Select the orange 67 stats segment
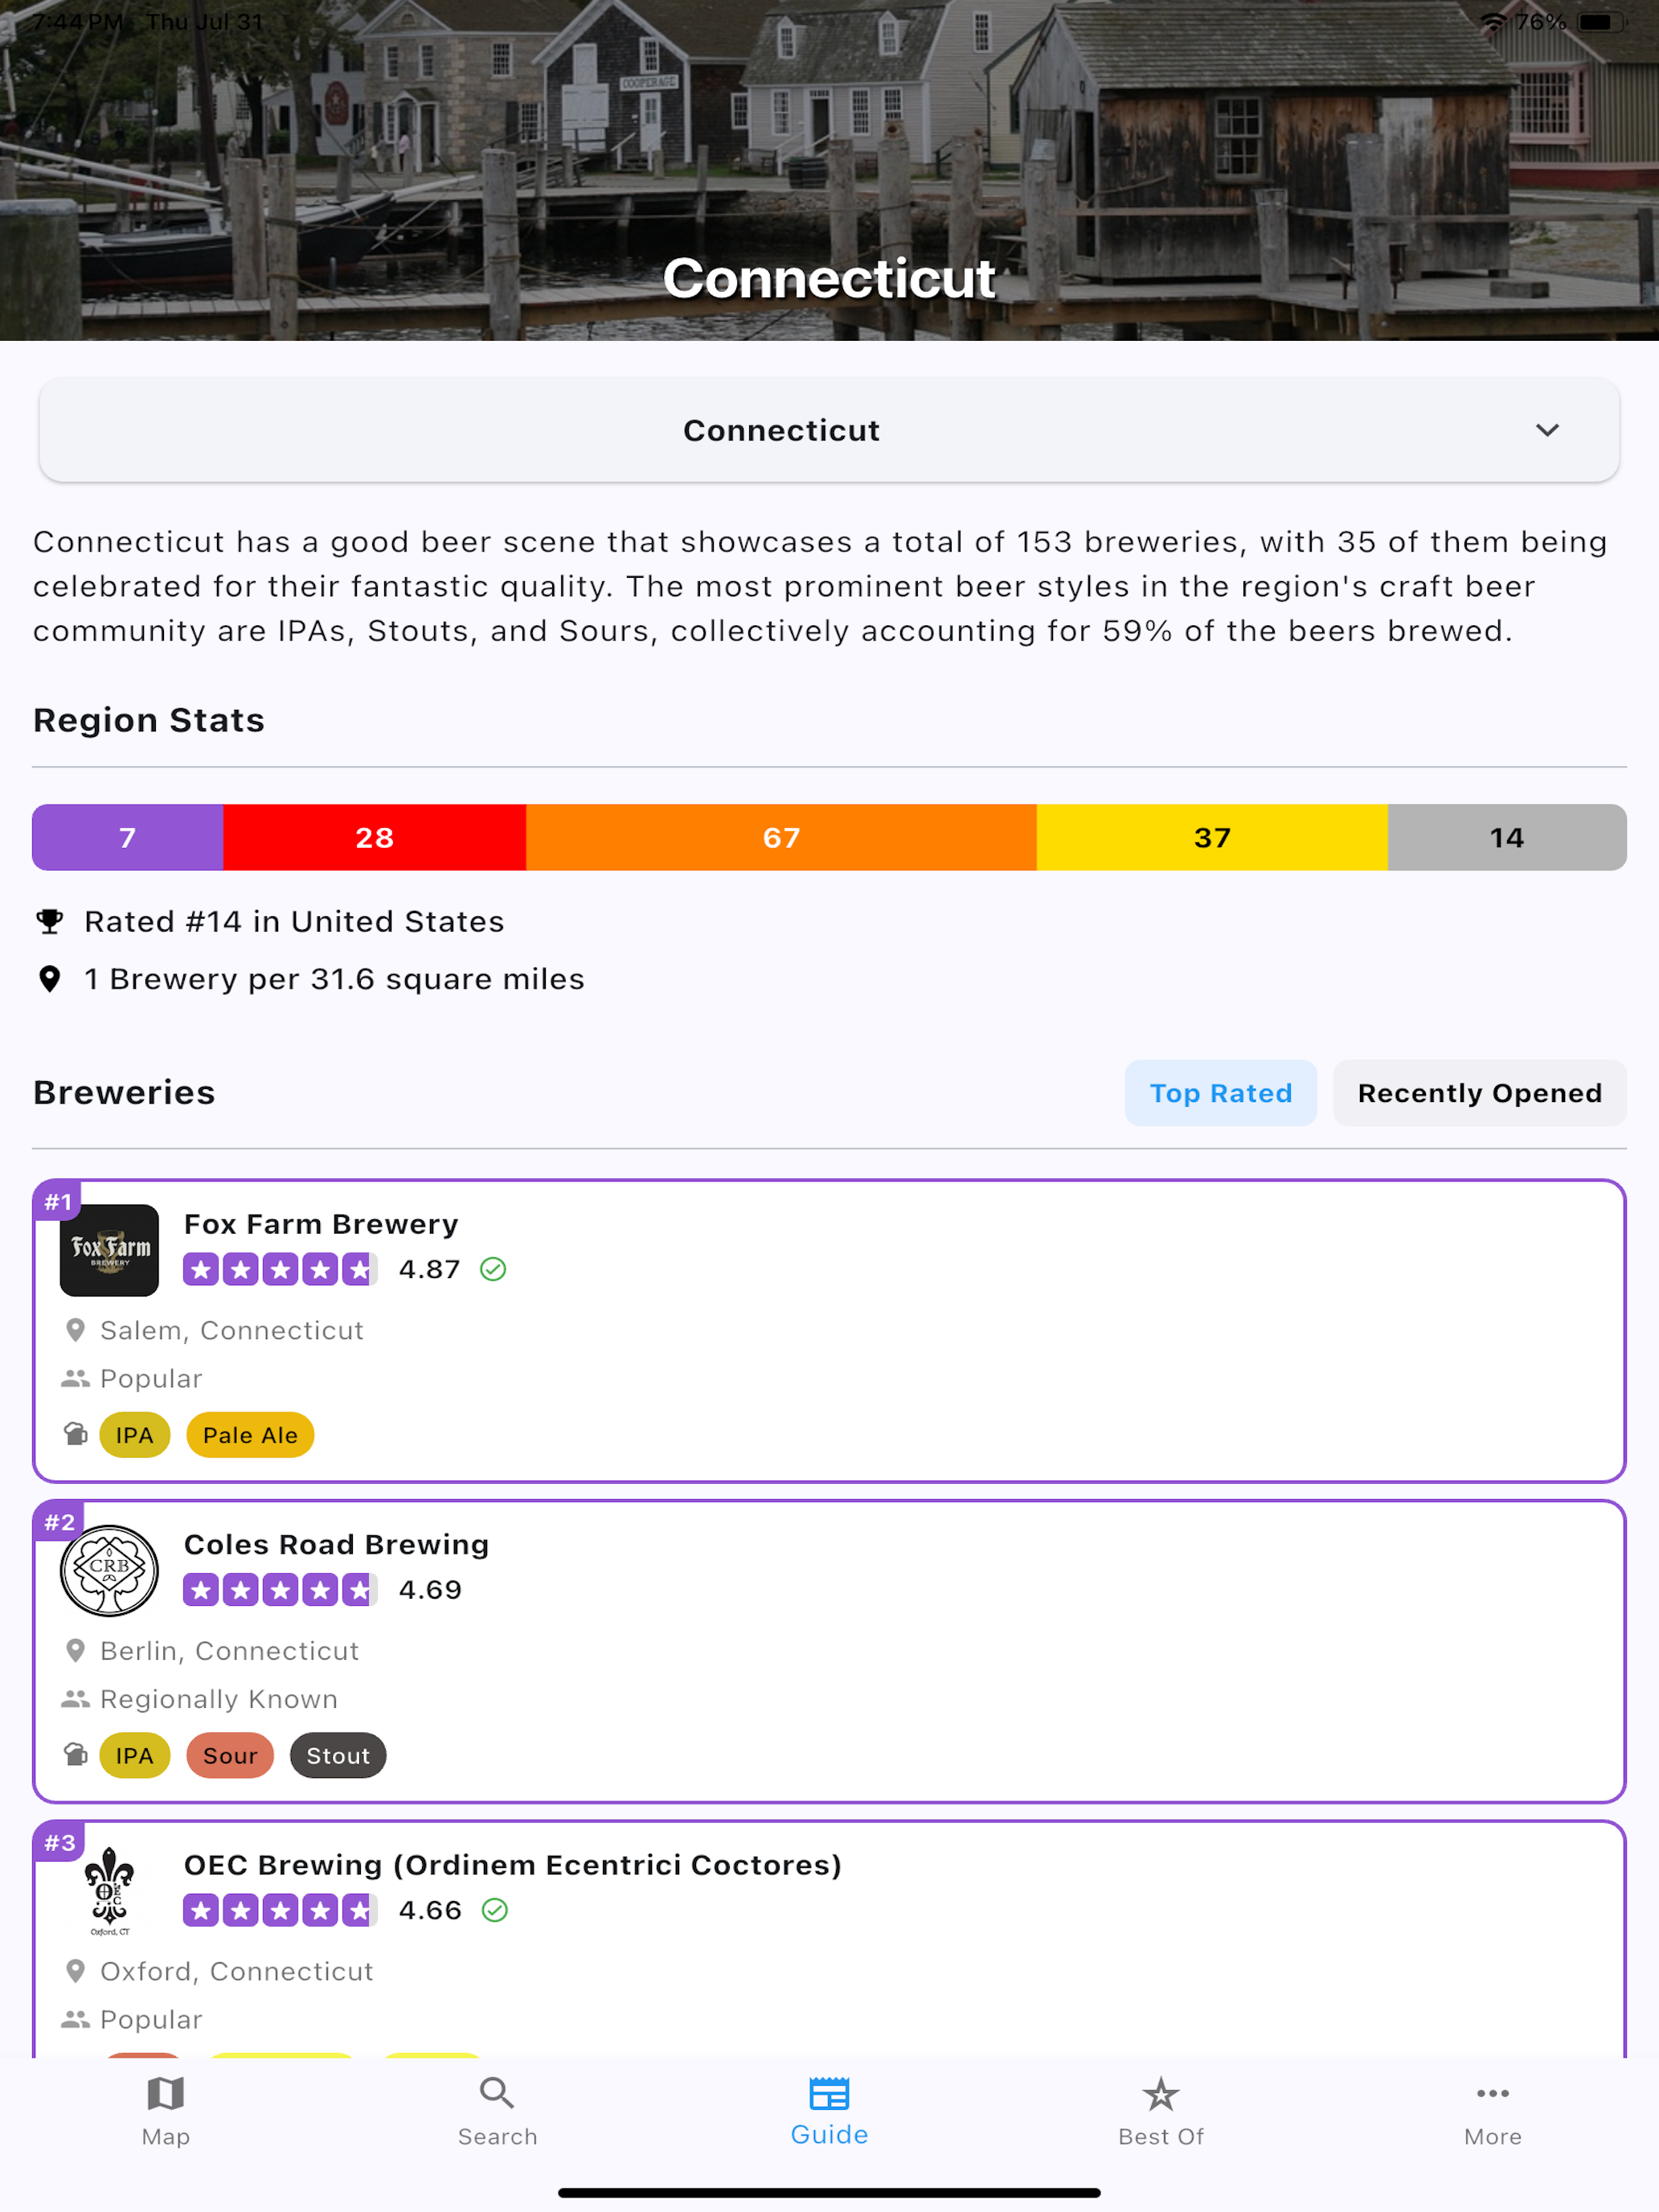The image size is (1659, 2212). point(781,837)
